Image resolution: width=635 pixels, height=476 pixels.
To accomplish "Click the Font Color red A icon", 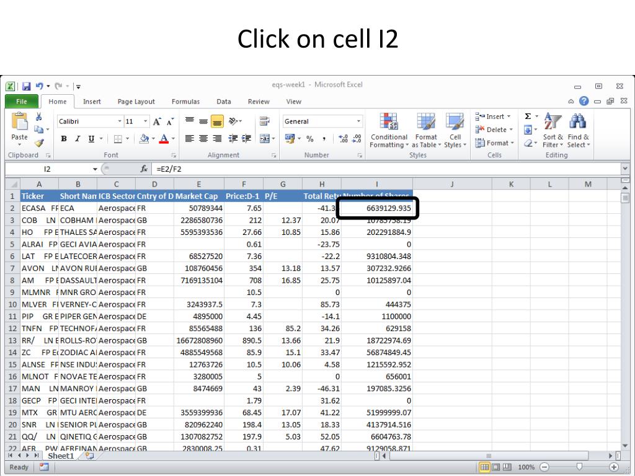I will (164, 139).
